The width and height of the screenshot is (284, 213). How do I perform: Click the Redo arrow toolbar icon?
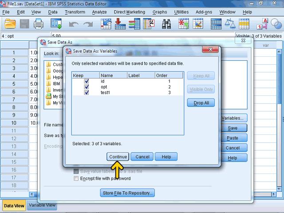[88, 24]
